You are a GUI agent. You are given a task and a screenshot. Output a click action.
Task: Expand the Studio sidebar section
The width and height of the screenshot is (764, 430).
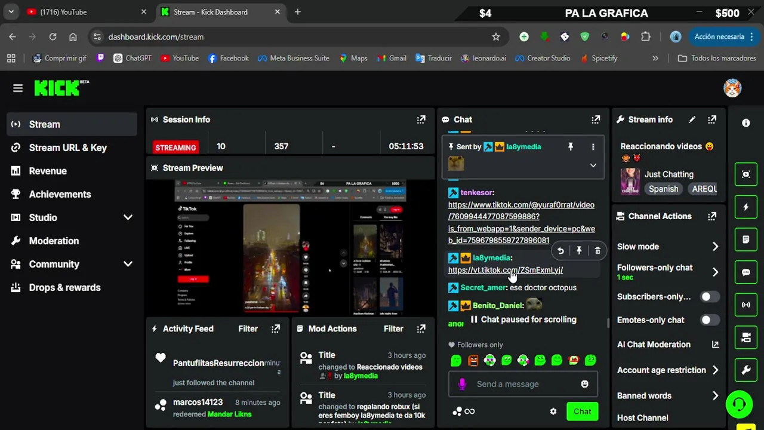(x=128, y=217)
